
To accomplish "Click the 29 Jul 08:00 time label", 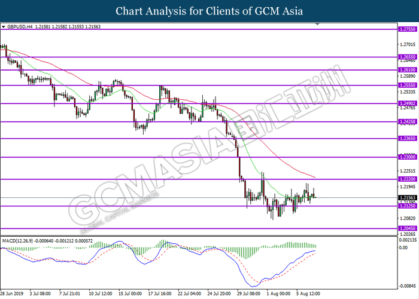I will [249, 294].
